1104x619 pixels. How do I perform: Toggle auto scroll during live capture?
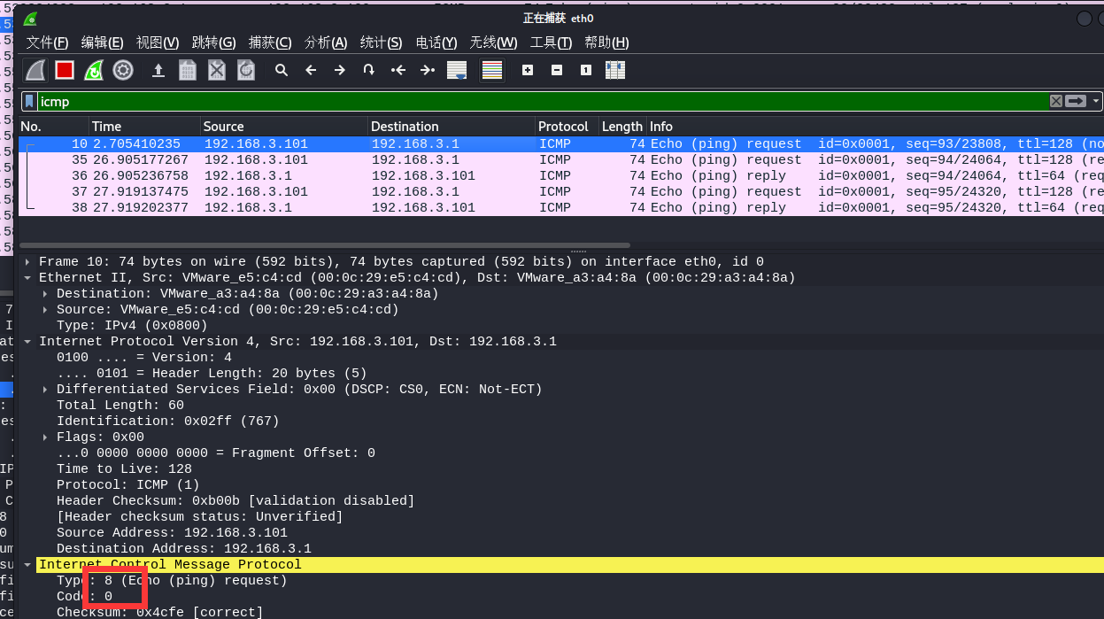coord(457,70)
